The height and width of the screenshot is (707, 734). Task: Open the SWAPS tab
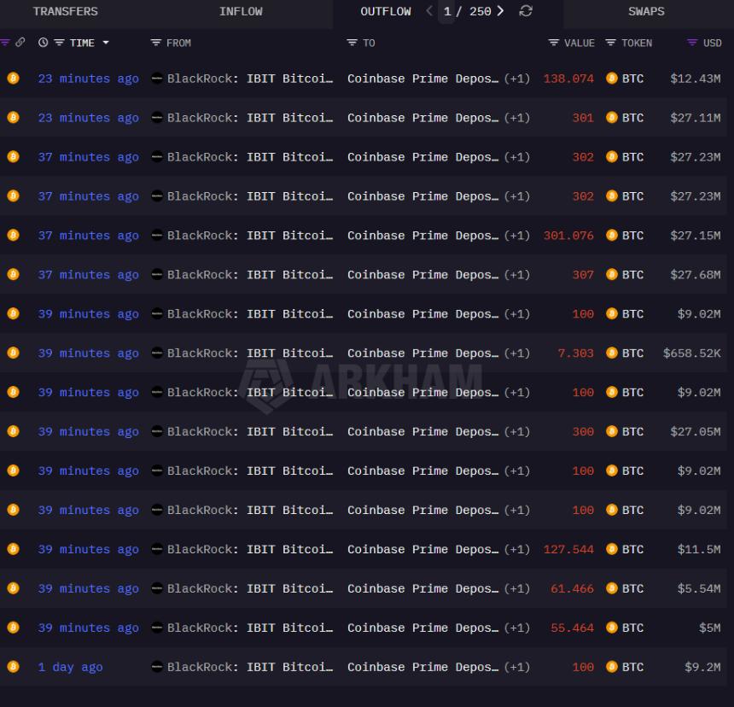pos(646,11)
